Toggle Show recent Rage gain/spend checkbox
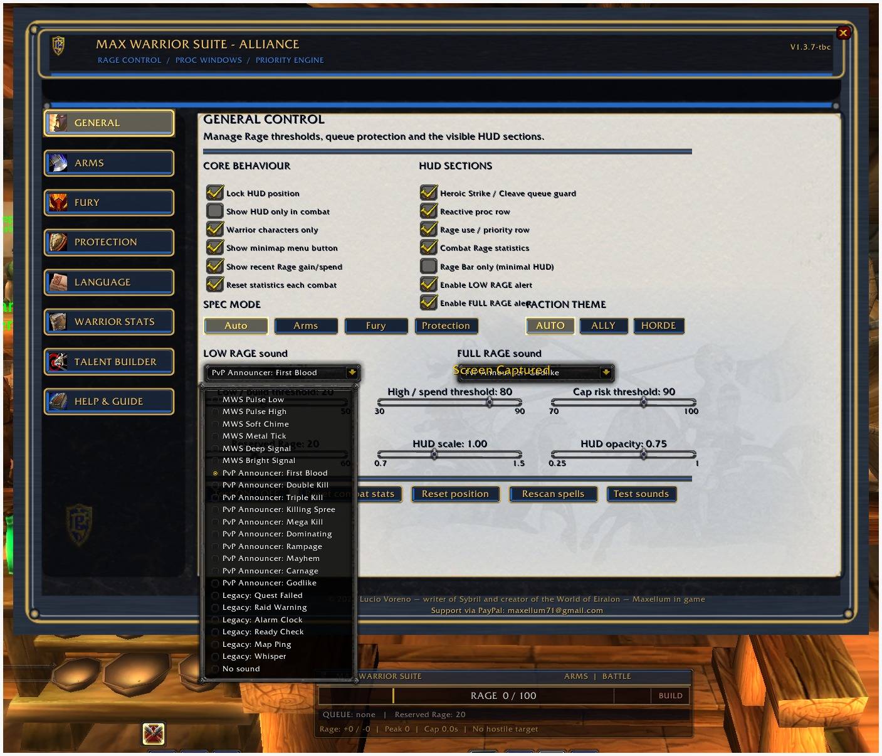The width and height of the screenshot is (882, 756). click(x=215, y=266)
